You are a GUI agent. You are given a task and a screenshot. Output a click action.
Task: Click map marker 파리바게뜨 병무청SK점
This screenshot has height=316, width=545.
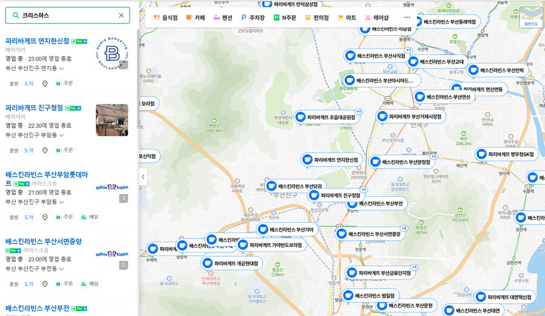[506, 154]
